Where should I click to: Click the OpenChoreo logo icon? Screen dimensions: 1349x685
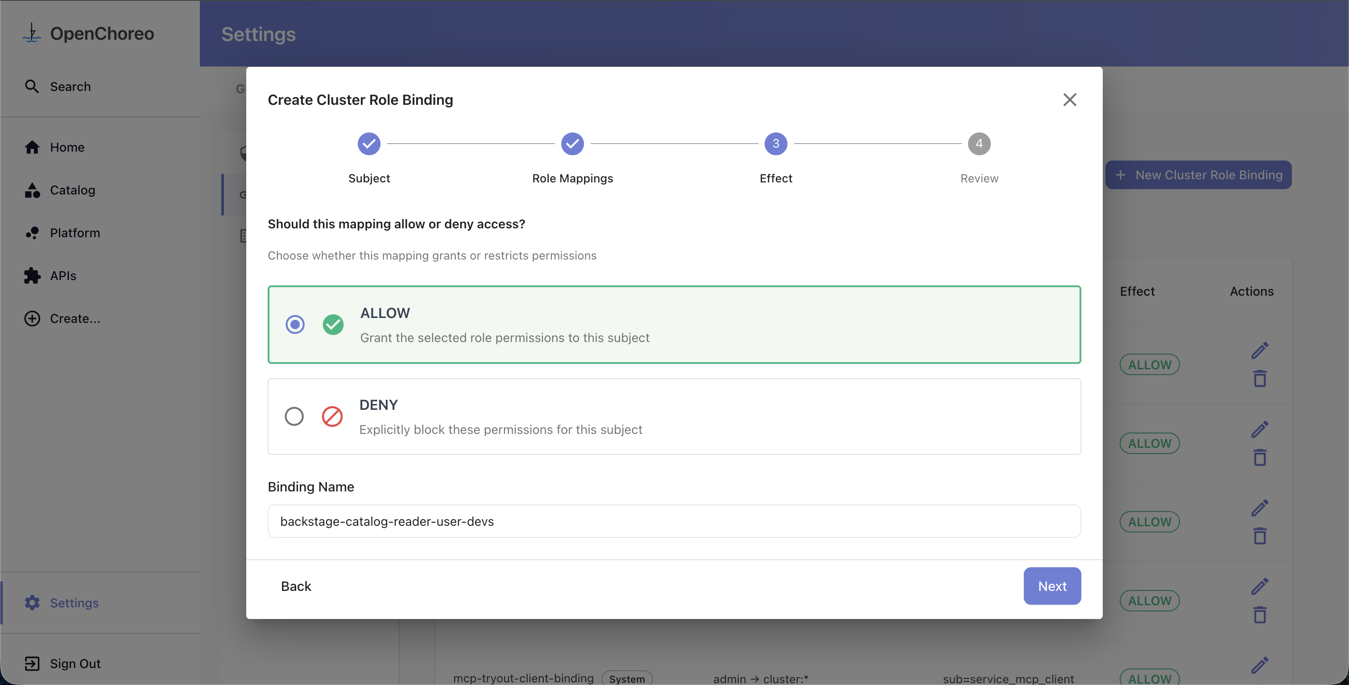point(31,33)
